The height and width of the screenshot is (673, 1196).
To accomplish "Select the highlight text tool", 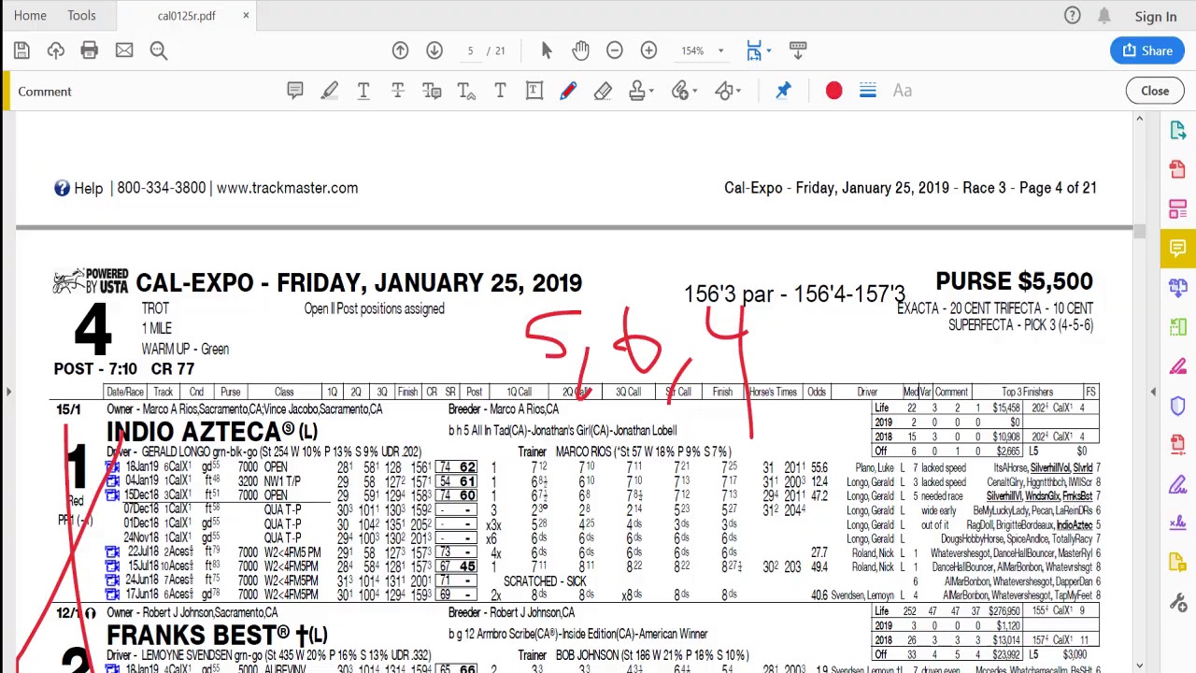I will (330, 91).
